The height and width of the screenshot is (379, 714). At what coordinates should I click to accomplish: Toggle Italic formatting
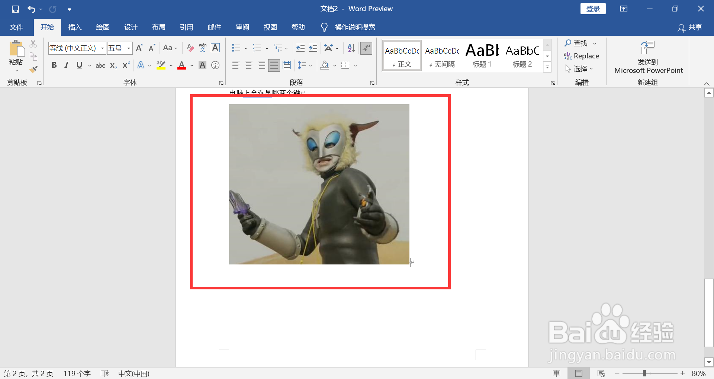click(67, 65)
